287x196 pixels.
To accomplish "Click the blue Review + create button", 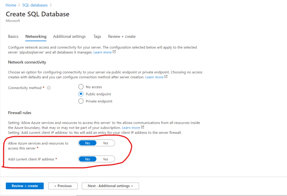I will (25, 186).
